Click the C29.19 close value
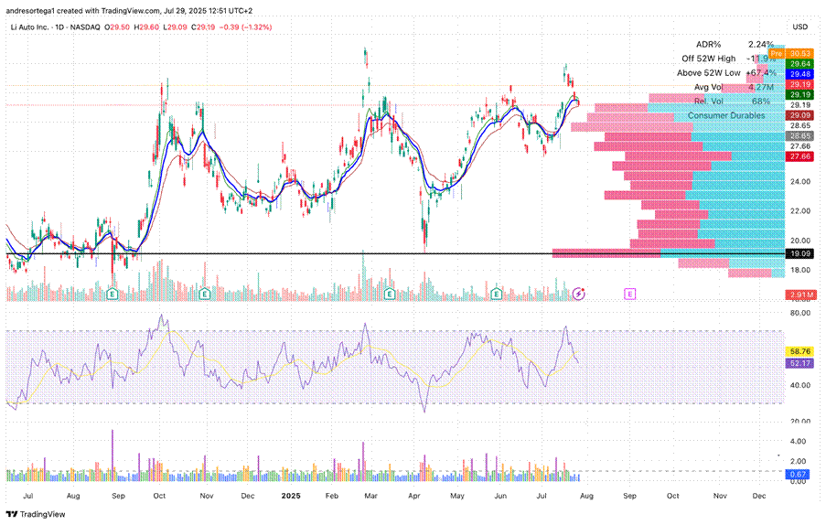Screen dimensions: 826x525 point(203,27)
